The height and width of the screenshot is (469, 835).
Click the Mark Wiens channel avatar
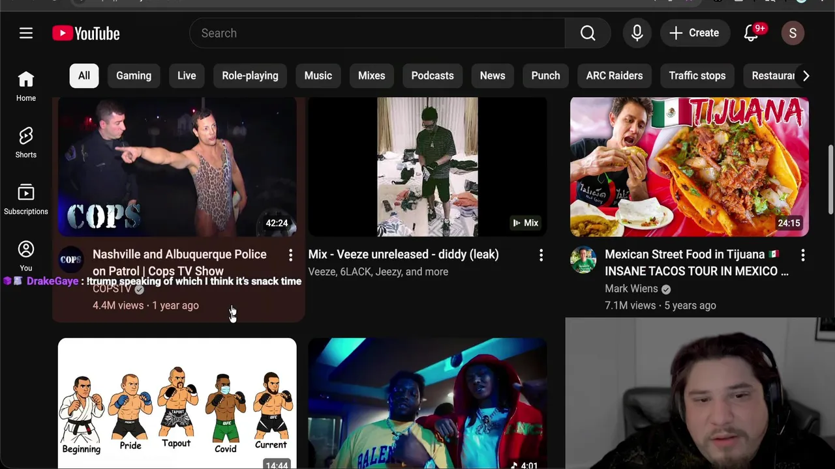pos(583,259)
